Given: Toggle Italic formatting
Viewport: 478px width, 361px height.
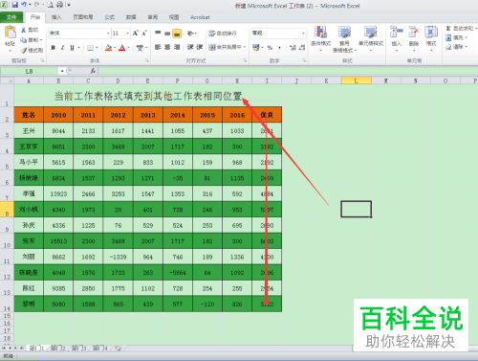Looking at the screenshot, I should point(62,48).
